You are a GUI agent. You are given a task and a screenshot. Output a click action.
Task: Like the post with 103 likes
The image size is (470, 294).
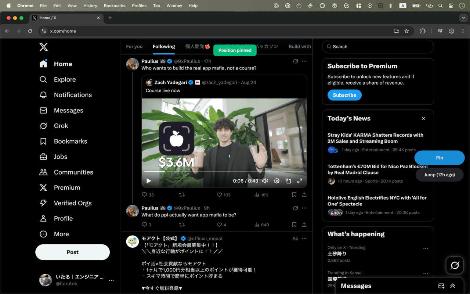[x=220, y=195]
